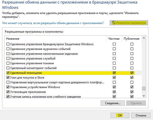Viewport: 153px width, 120px height.
Task: Click the disabled Удалить button
Action: [x=136, y=103]
